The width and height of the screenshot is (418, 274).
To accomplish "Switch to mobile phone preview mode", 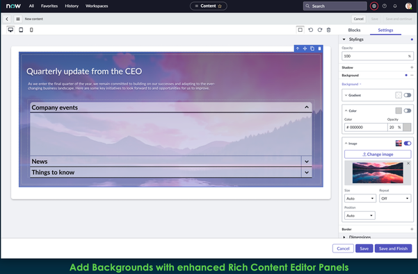I will point(31,30).
